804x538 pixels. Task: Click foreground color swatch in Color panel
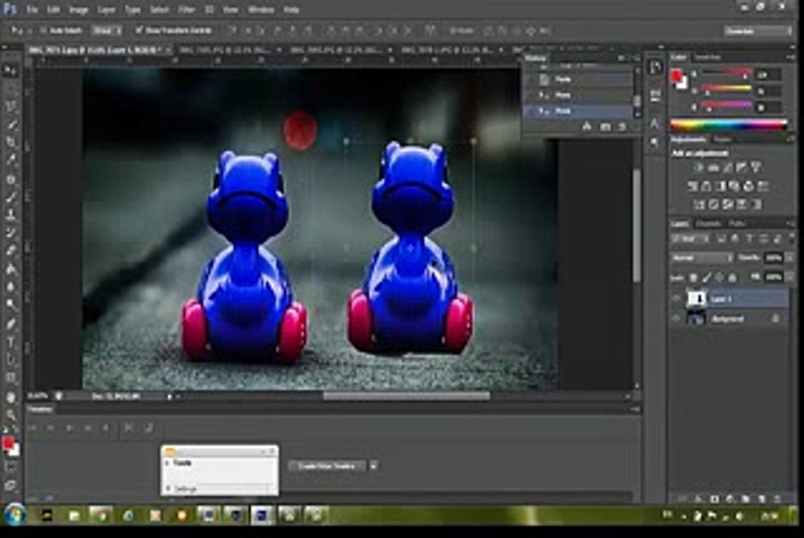676,76
